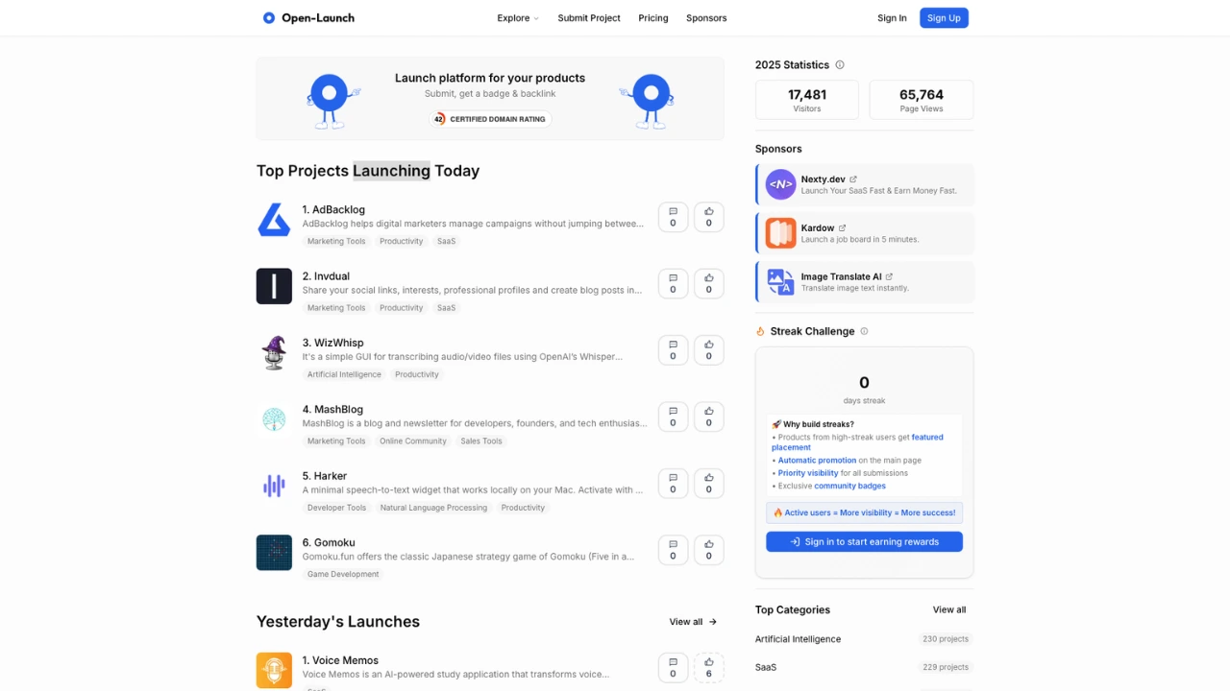The image size is (1230, 691).
Task: Open comments for Gomoku
Action: [x=673, y=550]
